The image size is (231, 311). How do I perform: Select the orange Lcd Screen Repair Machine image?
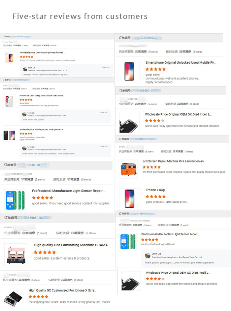(x=129, y=169)
